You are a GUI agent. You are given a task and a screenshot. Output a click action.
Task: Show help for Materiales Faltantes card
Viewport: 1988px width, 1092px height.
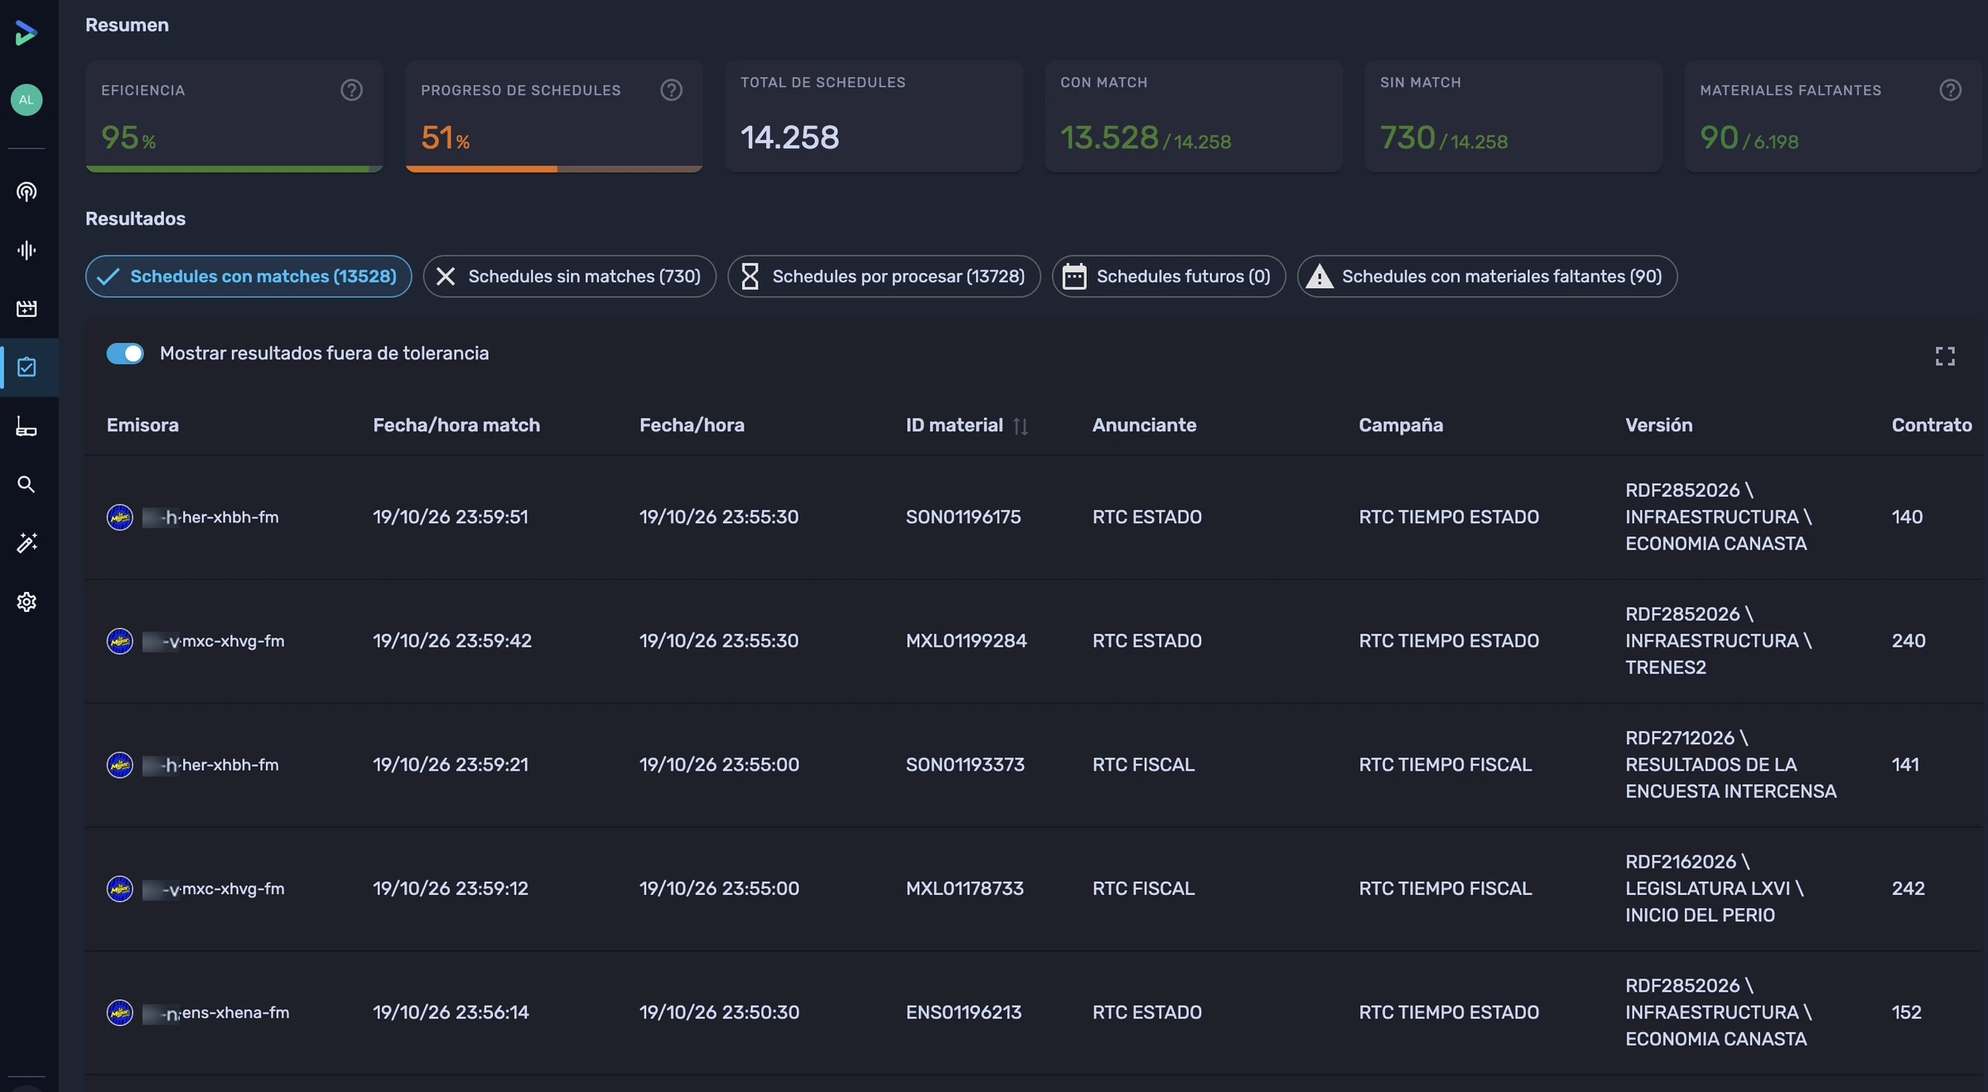1951,90
